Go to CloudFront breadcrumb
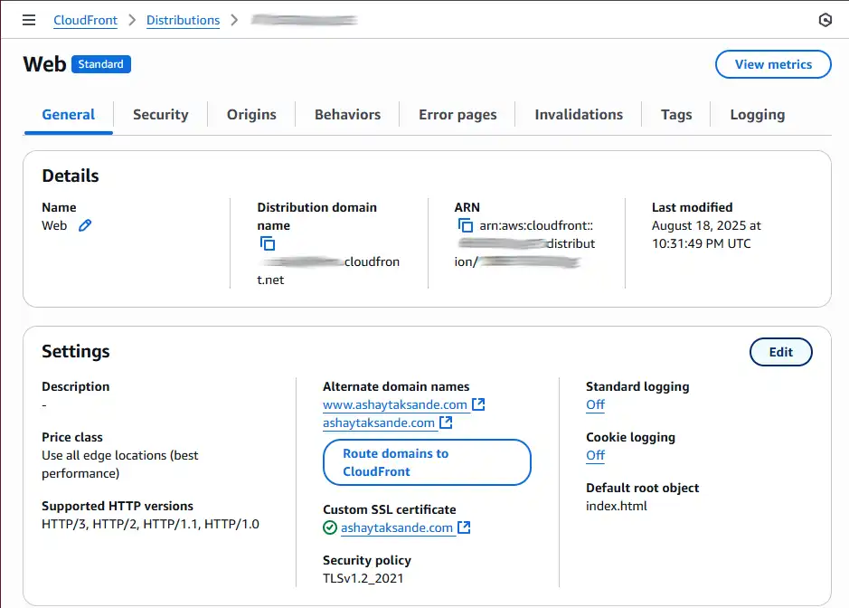Viewport: 849px width, 608px height. tap(86, 20)
